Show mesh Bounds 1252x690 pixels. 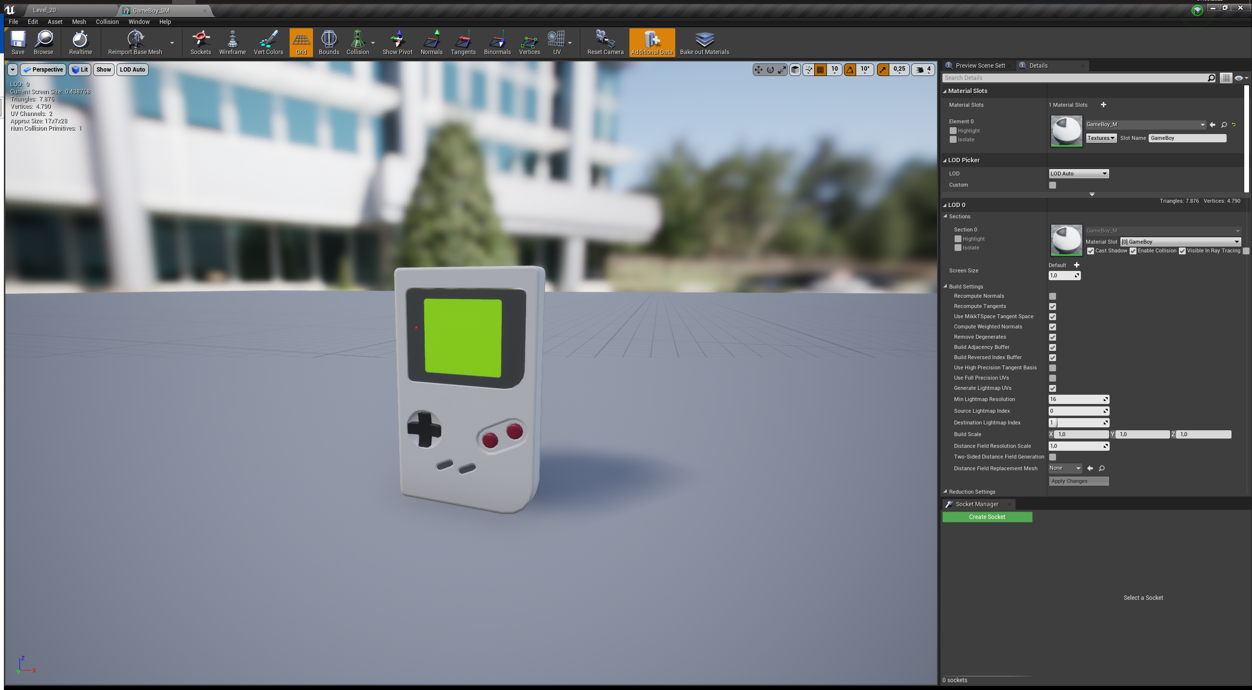click(x=329, y=42)
